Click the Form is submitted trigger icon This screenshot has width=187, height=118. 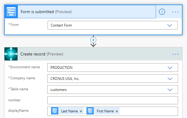click(x=11, y=12)
